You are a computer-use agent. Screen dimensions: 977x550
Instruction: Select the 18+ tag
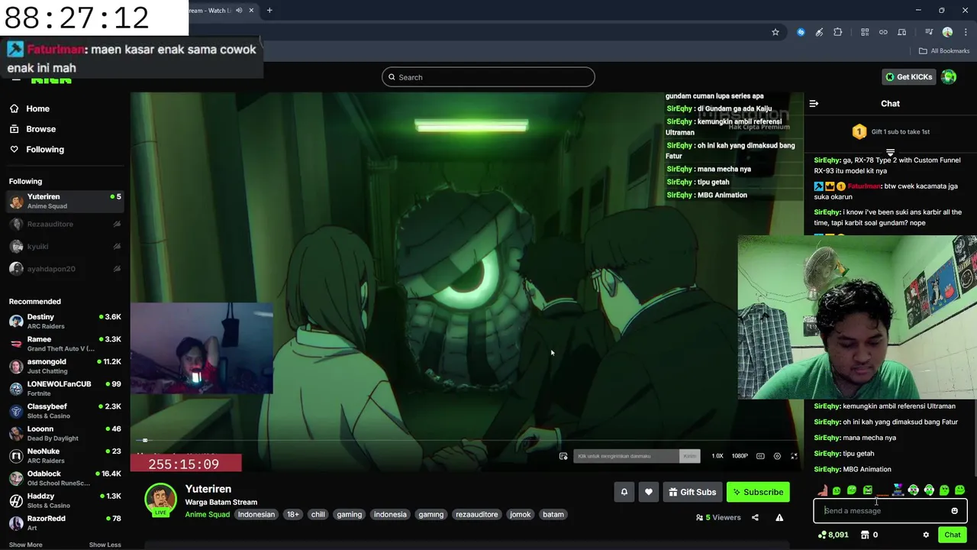pyautogui.click(x=293, y=515)
